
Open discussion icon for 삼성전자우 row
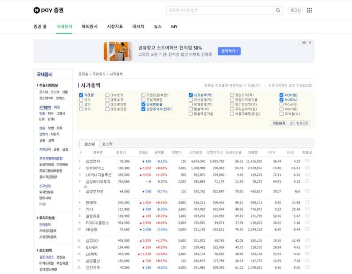coord(307,191)
